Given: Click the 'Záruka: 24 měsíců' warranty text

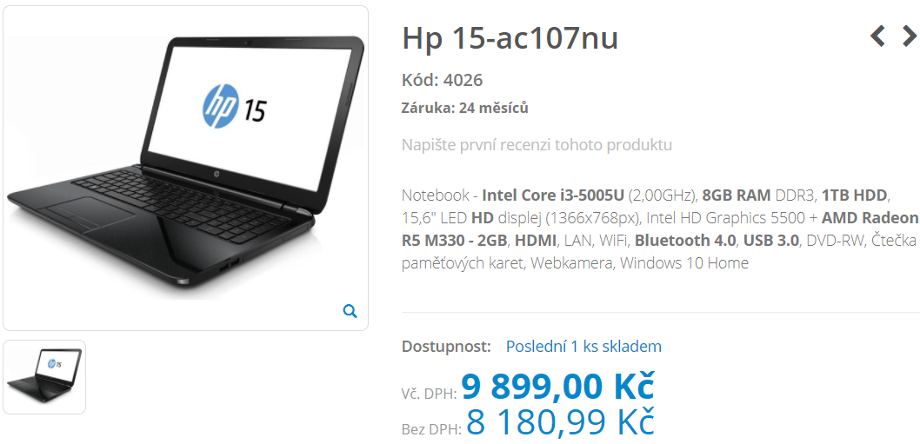Looking at the screenshot, I should [x=464, y=109].
